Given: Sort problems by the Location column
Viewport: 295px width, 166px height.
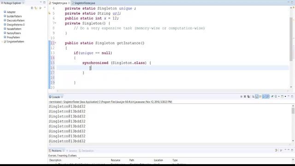Looking at the screenshot, I should 159,160.
